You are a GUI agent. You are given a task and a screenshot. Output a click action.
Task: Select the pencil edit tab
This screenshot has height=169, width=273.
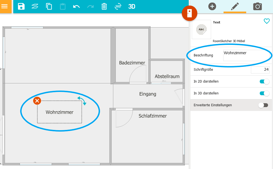click(x=235, y=6)
